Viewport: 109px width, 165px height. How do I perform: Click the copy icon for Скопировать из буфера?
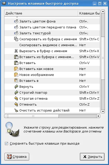(x=16, y=39)
